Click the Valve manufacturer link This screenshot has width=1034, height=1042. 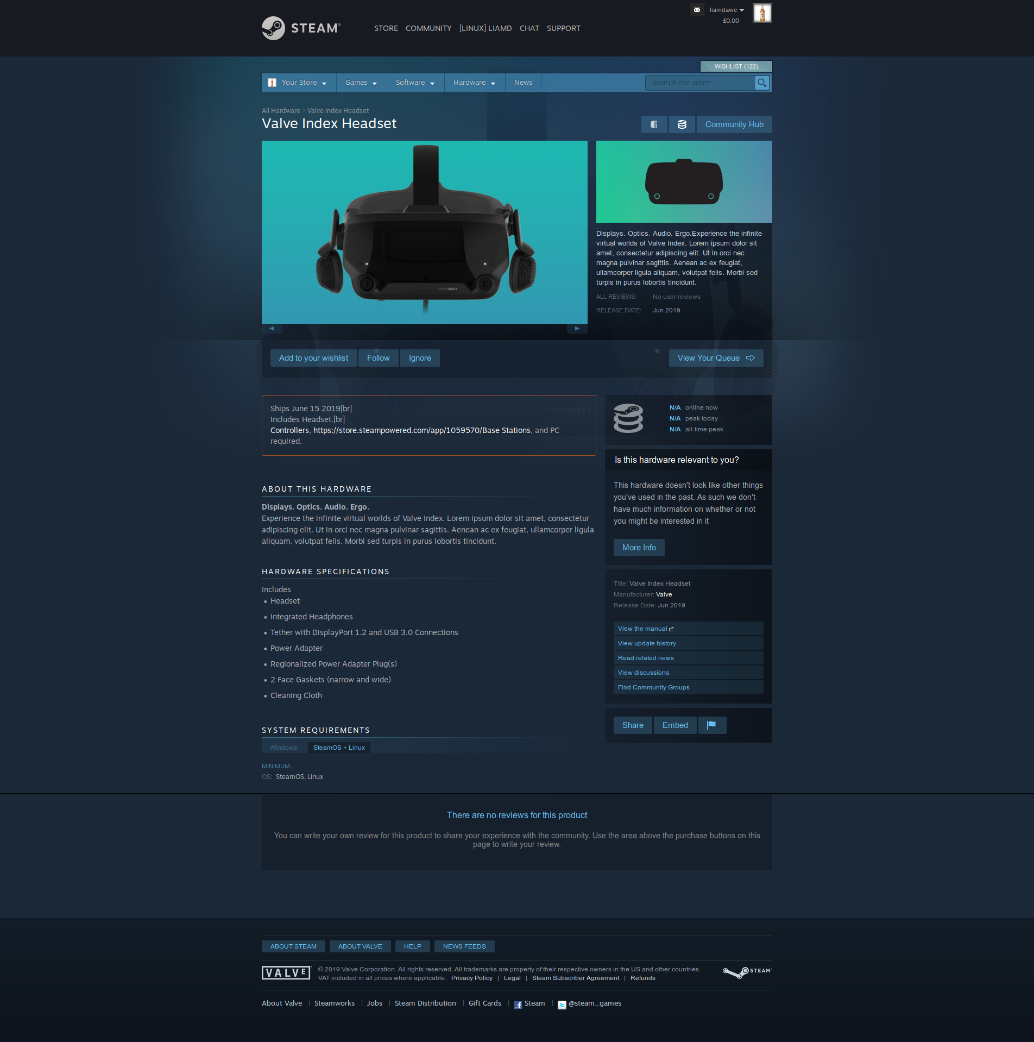tap(664, 594)
